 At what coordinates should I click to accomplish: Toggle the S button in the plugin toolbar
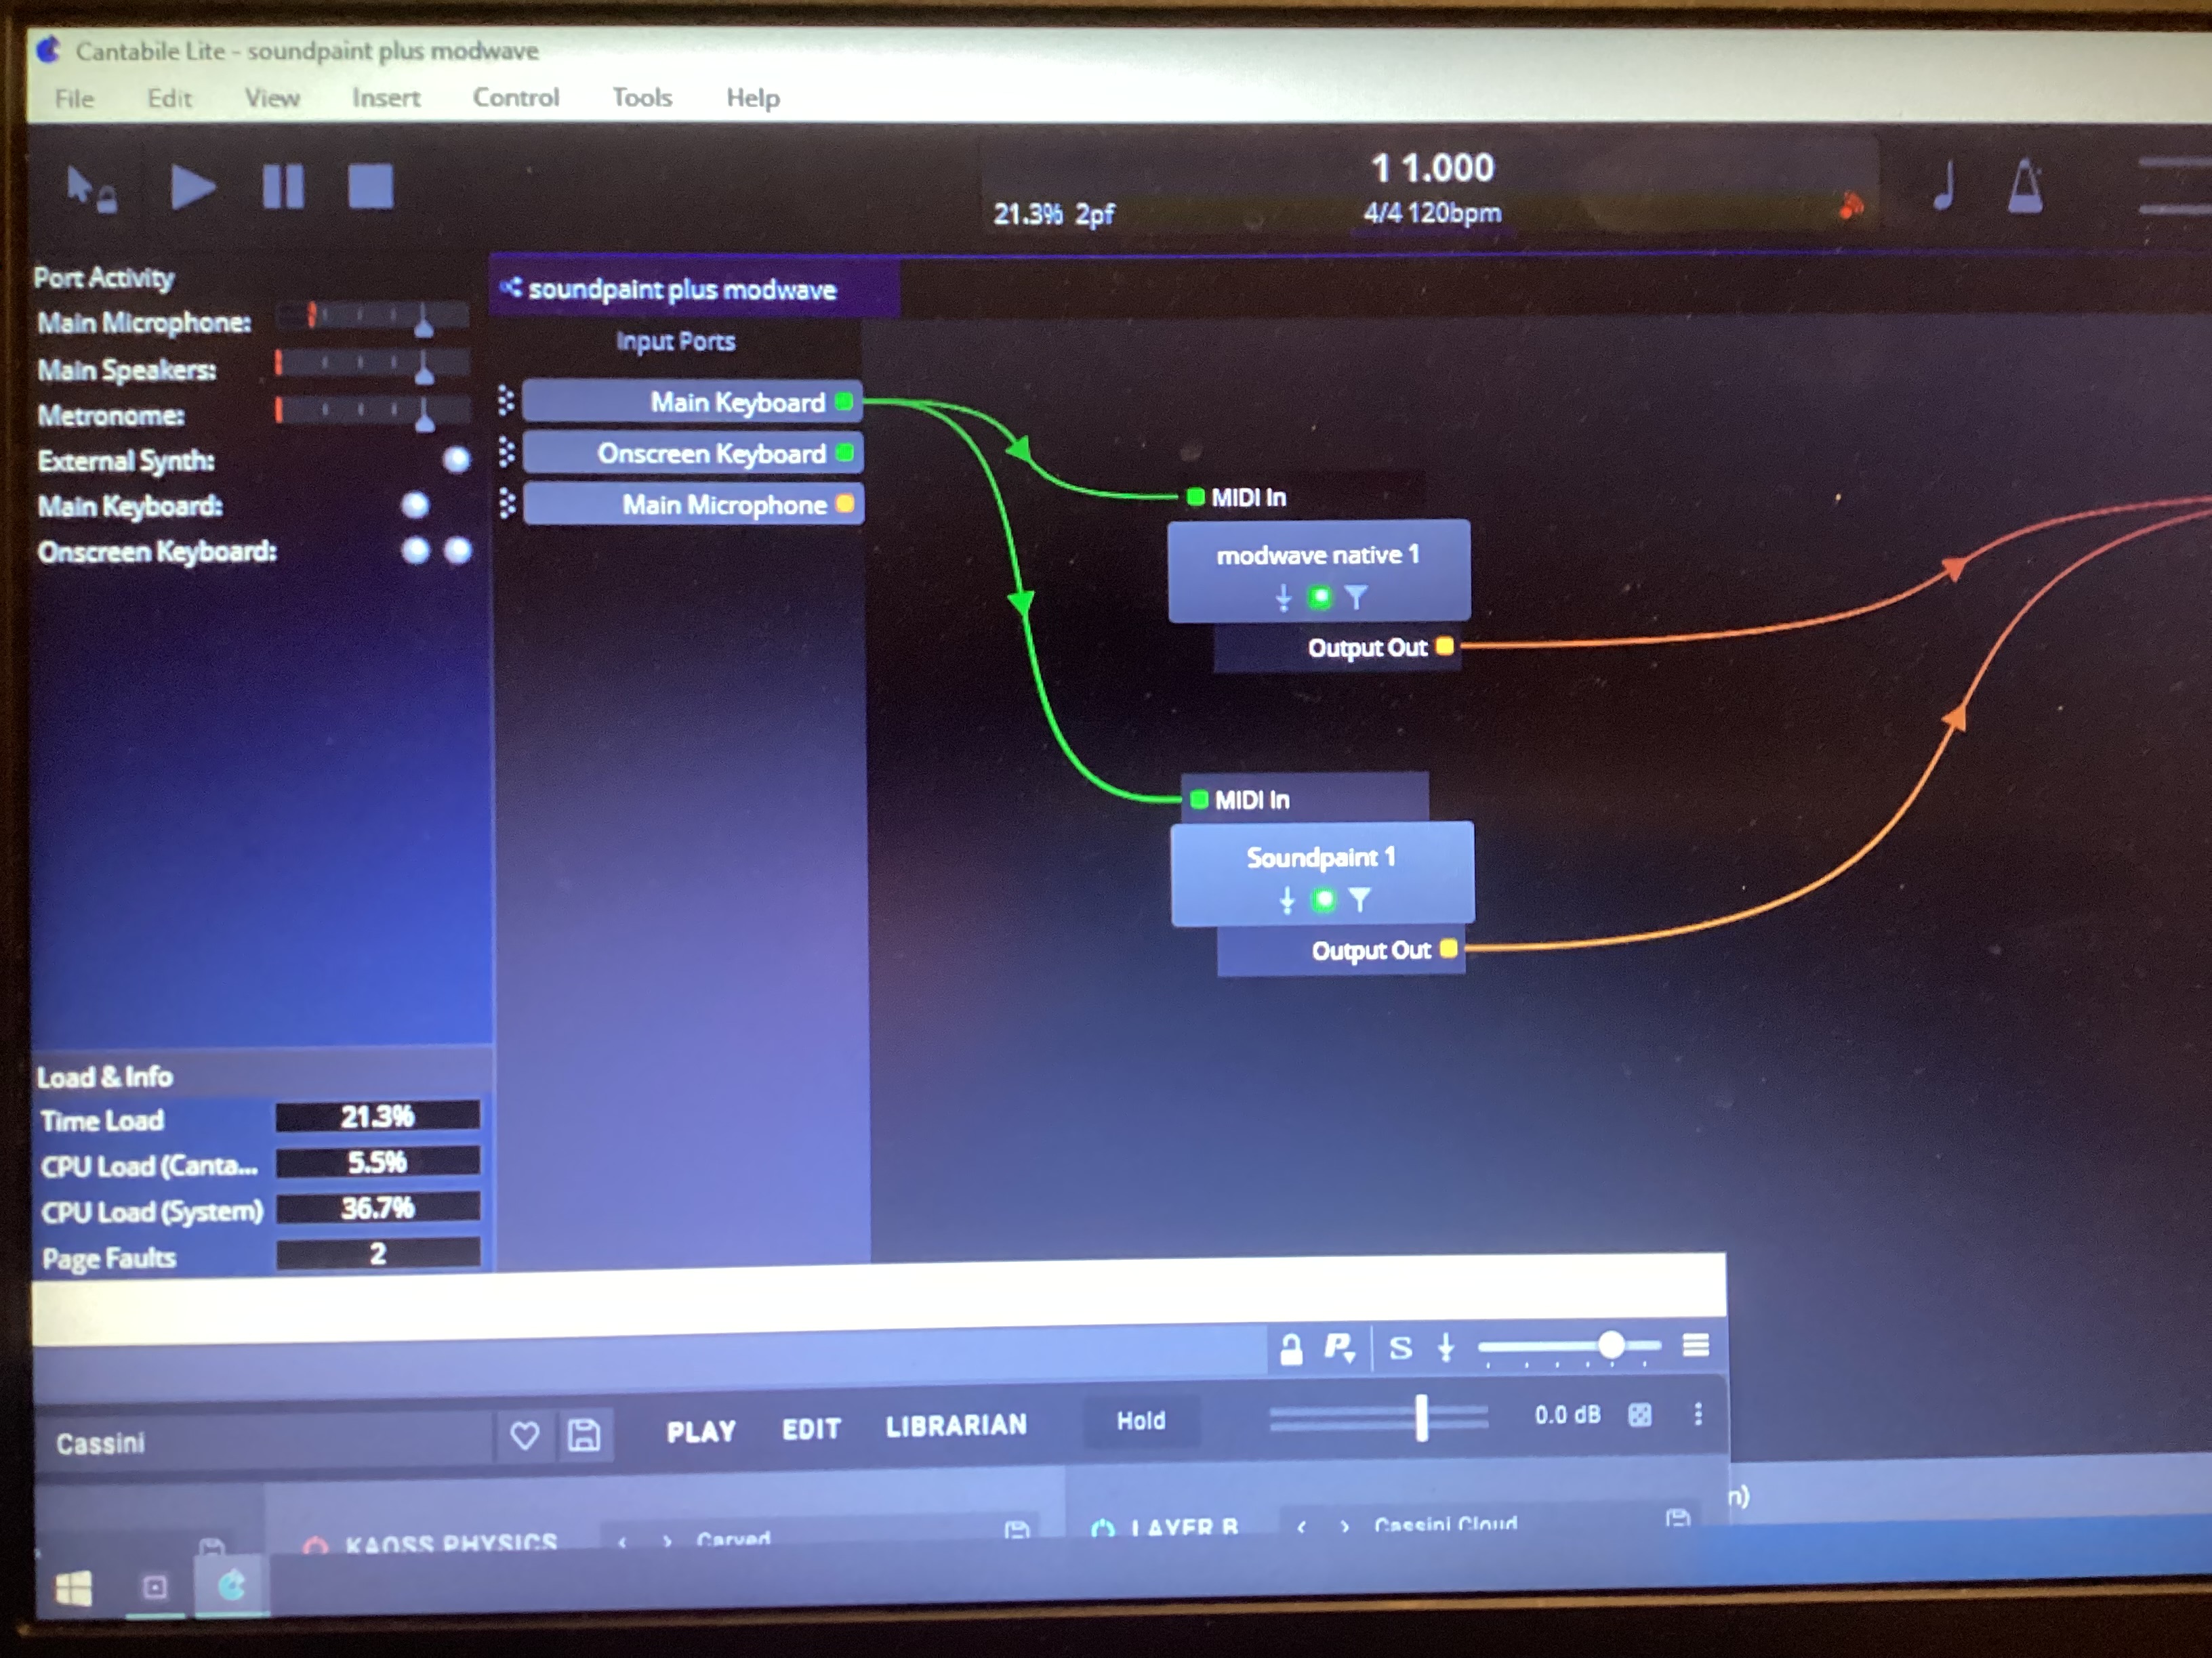coord(1401,1348)
